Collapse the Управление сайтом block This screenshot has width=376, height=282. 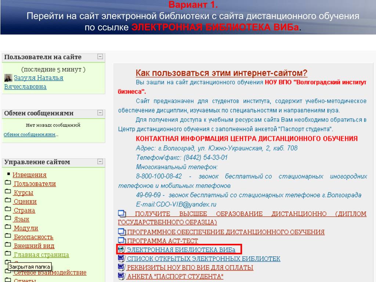pos(100,162)
